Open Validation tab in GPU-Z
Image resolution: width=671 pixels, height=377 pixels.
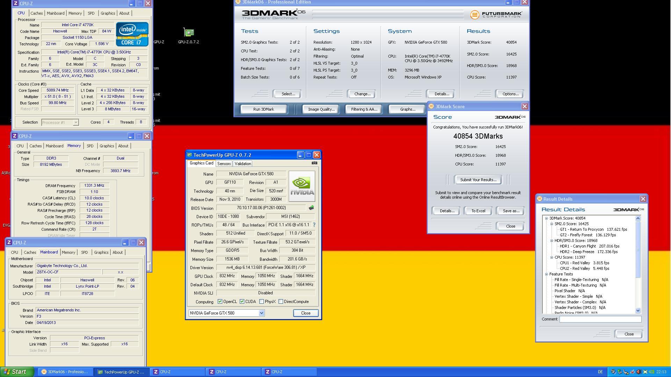coord(243,164)
